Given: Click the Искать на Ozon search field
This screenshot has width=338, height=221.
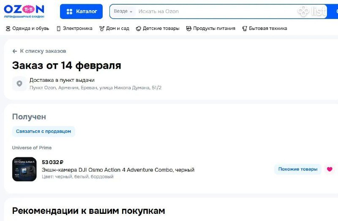Looking at the screenshot, I should click(211, 11).
